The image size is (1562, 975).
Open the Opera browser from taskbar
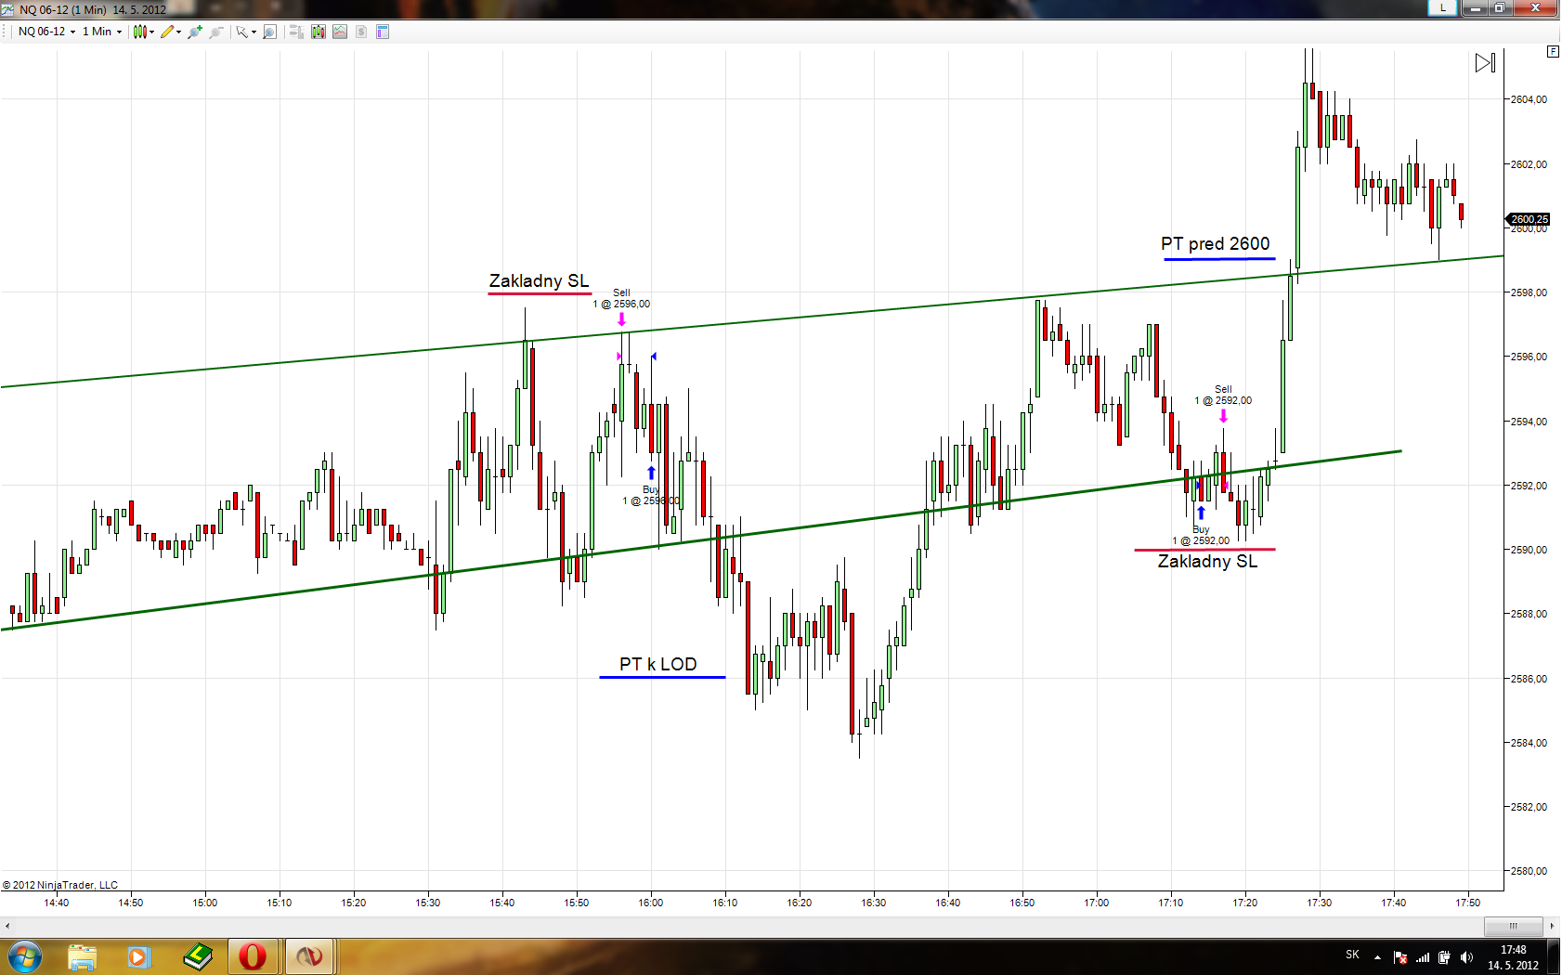coord(253,956)
